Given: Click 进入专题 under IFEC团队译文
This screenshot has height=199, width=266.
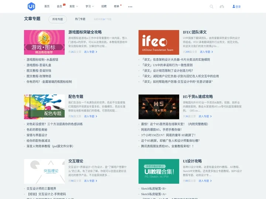Looking at the screenshot, I should [205, 52].
